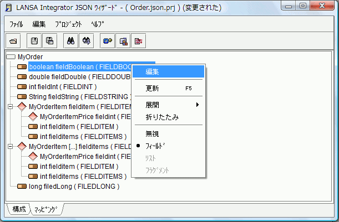Select the MyOrderItem [...] fielditems row text

pyautogui.click(x=80, y=147)
